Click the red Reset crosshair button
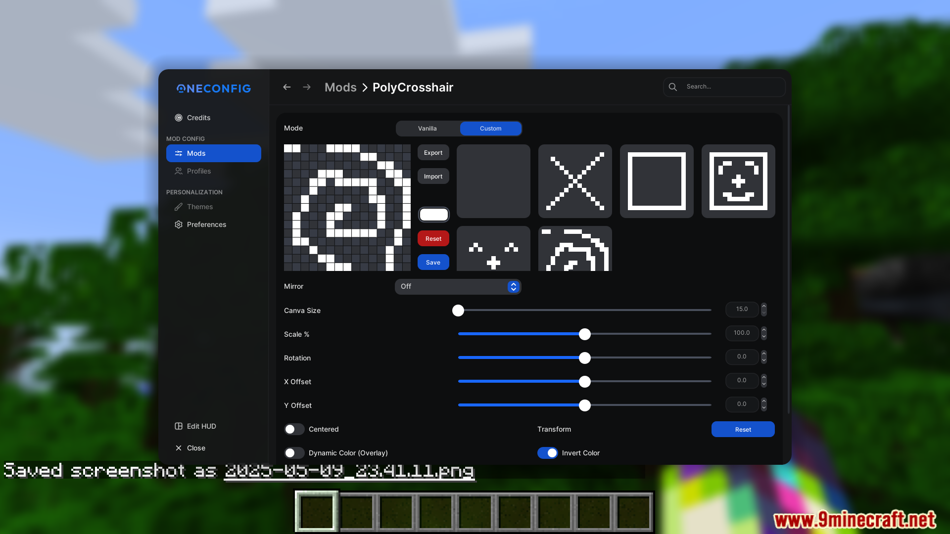950x534 pixels. click(433, 239)
